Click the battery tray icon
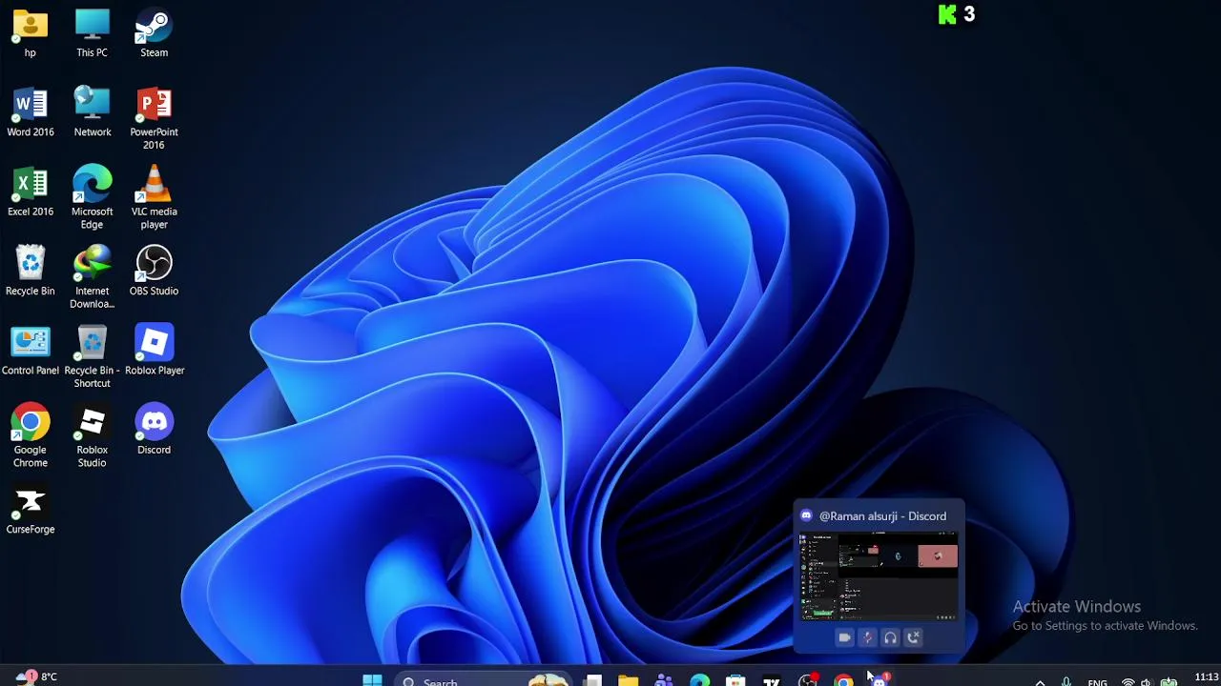 coord(1168,681)
